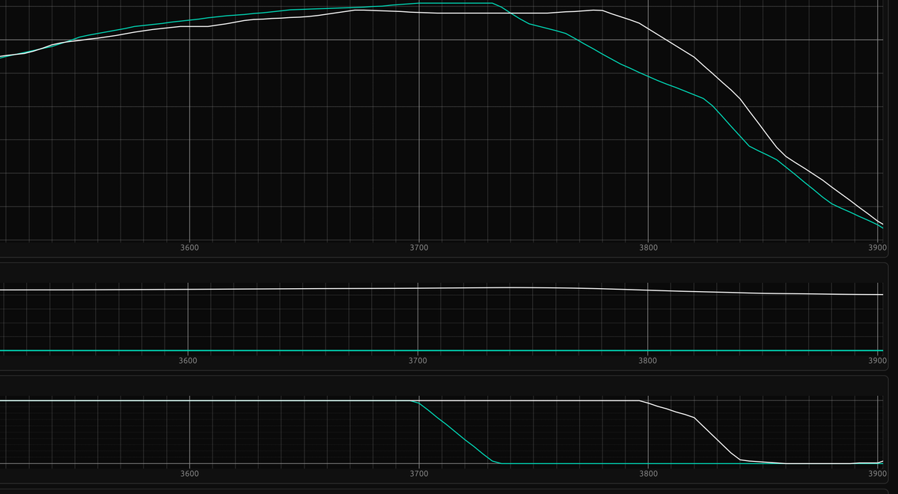
Task: Click the 3700 label under the flat-lines chart
Action: pyautogui.click(x=418, y=361)
